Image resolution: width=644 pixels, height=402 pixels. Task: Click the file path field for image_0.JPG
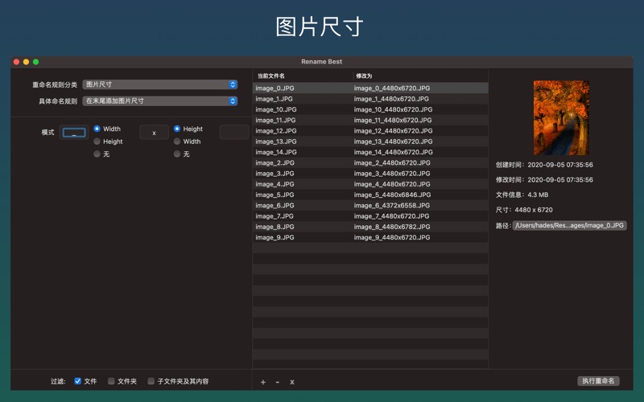[570, 226]
